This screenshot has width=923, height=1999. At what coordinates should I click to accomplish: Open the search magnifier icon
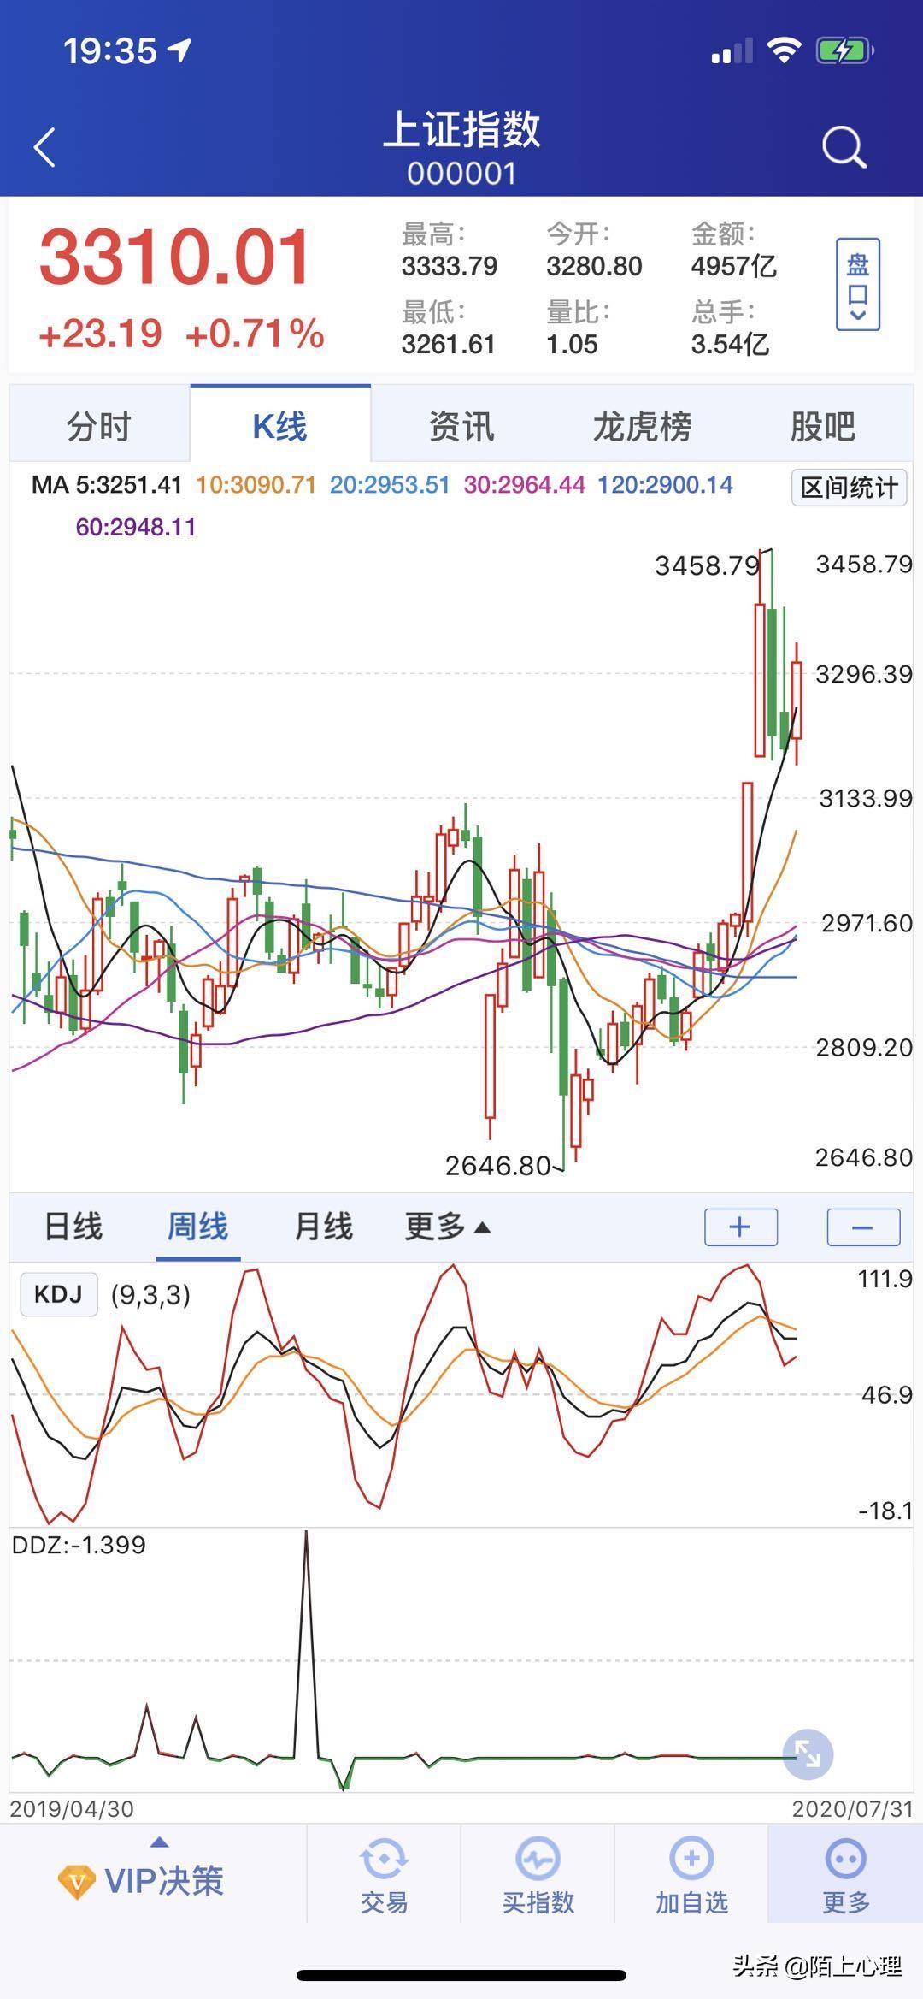point(844,147)
